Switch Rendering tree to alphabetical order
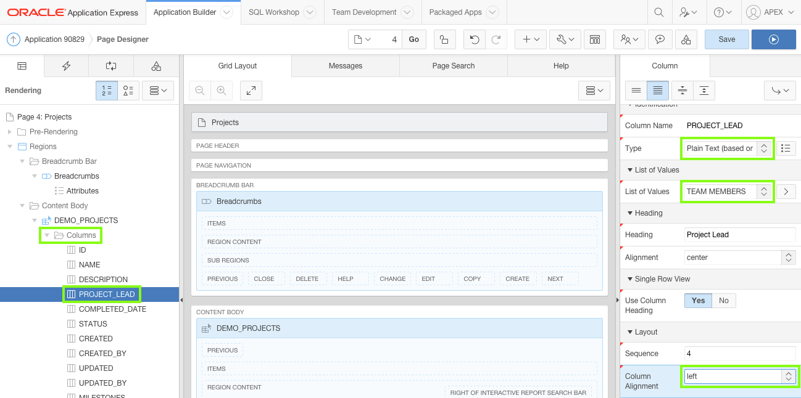801x398 pixels. pyautogui.click(x=128, y=90)
